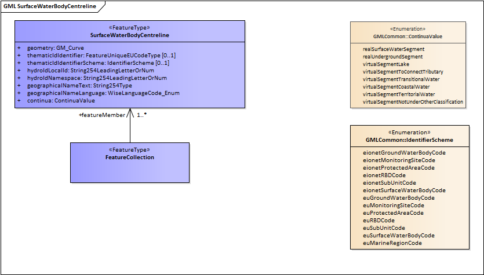Select the SurfaceWaterBodyCentreline class header

click(x=129, y=35)
